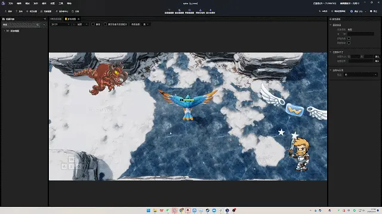Expand the tree item in left panel
382x214 pixels.
[x=4, y=31]
